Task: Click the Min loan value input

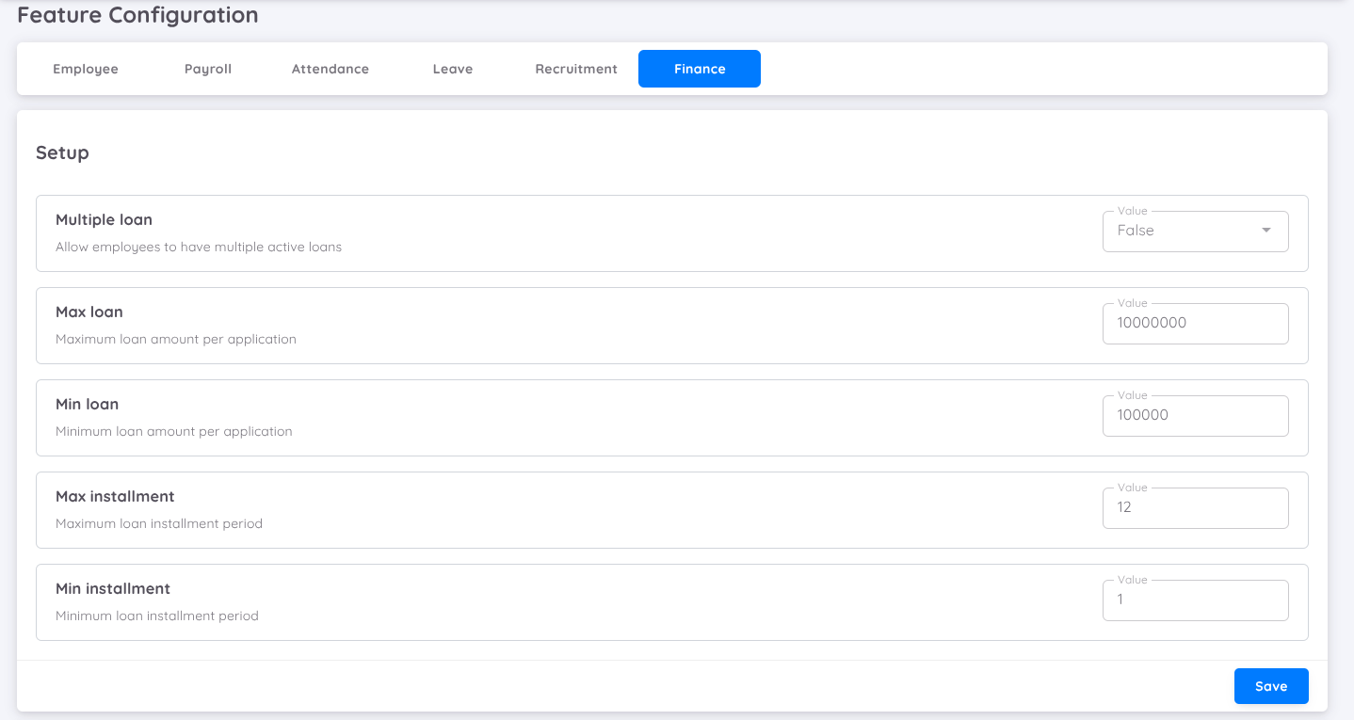Action: [x=1195, y=415]
